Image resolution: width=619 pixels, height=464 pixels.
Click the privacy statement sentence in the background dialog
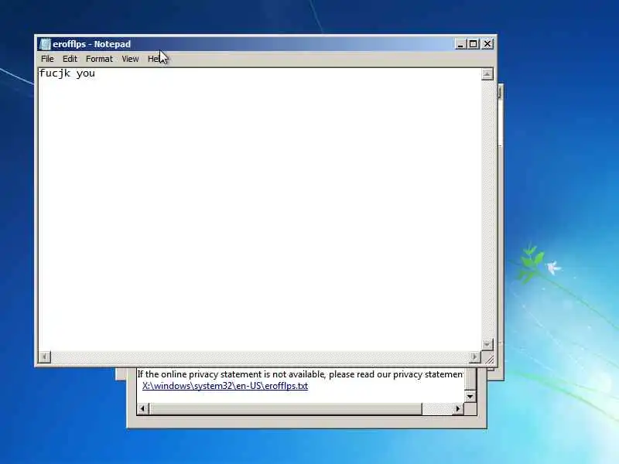pos(300,374)
